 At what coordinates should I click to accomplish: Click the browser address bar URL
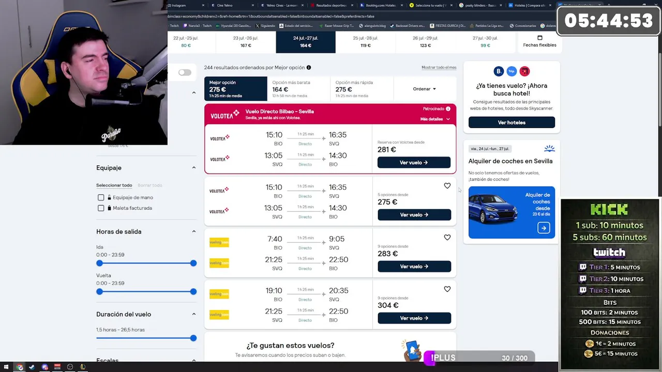[271, 16]
